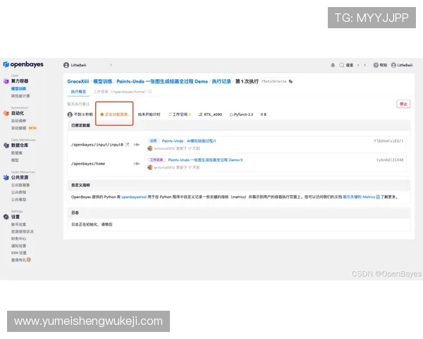Open the 帮助 help icon
Viewport: 423px width, 339px height.
376,65
